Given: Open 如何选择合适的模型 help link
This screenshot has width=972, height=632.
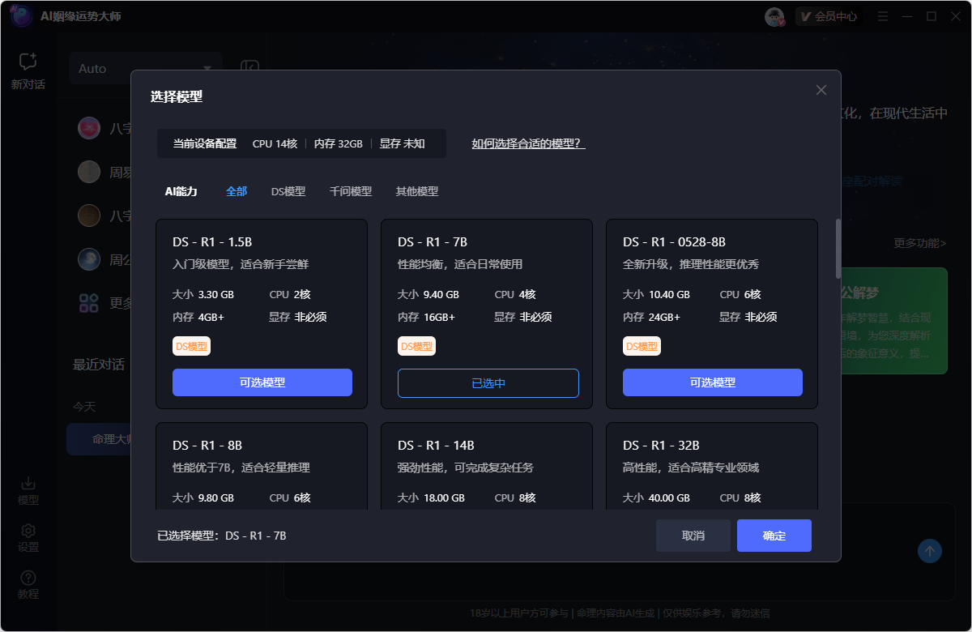Looking at the screenshot, I should pyautogui.click(x=528, y=143).
